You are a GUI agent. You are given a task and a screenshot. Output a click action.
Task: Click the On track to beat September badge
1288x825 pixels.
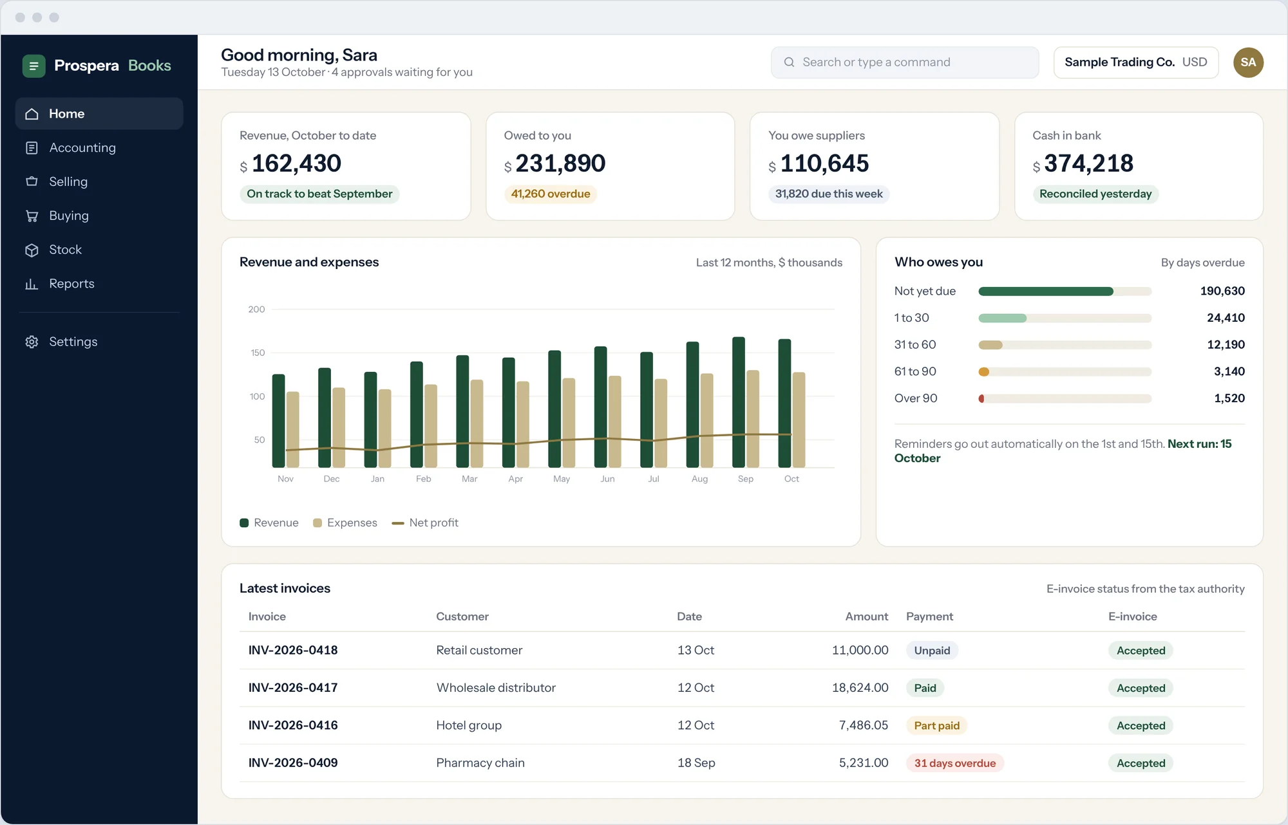click(319, 194)
